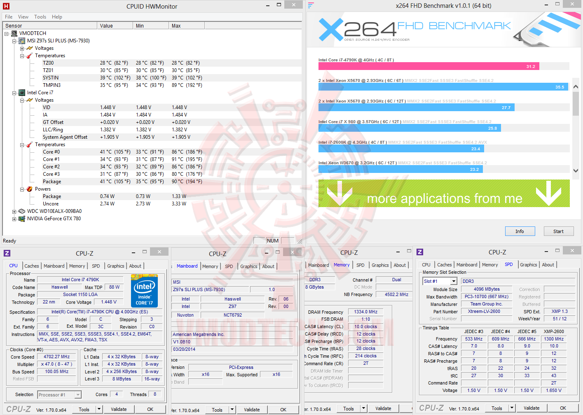Collapse the MSI Z97s SLI PLUS node
Viewport: 583px width, 415px height.
(14, 41)
